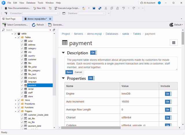Click the Refresh button
Image resolution: width=185 pixels, height=135 pixels.
point(38,25)
